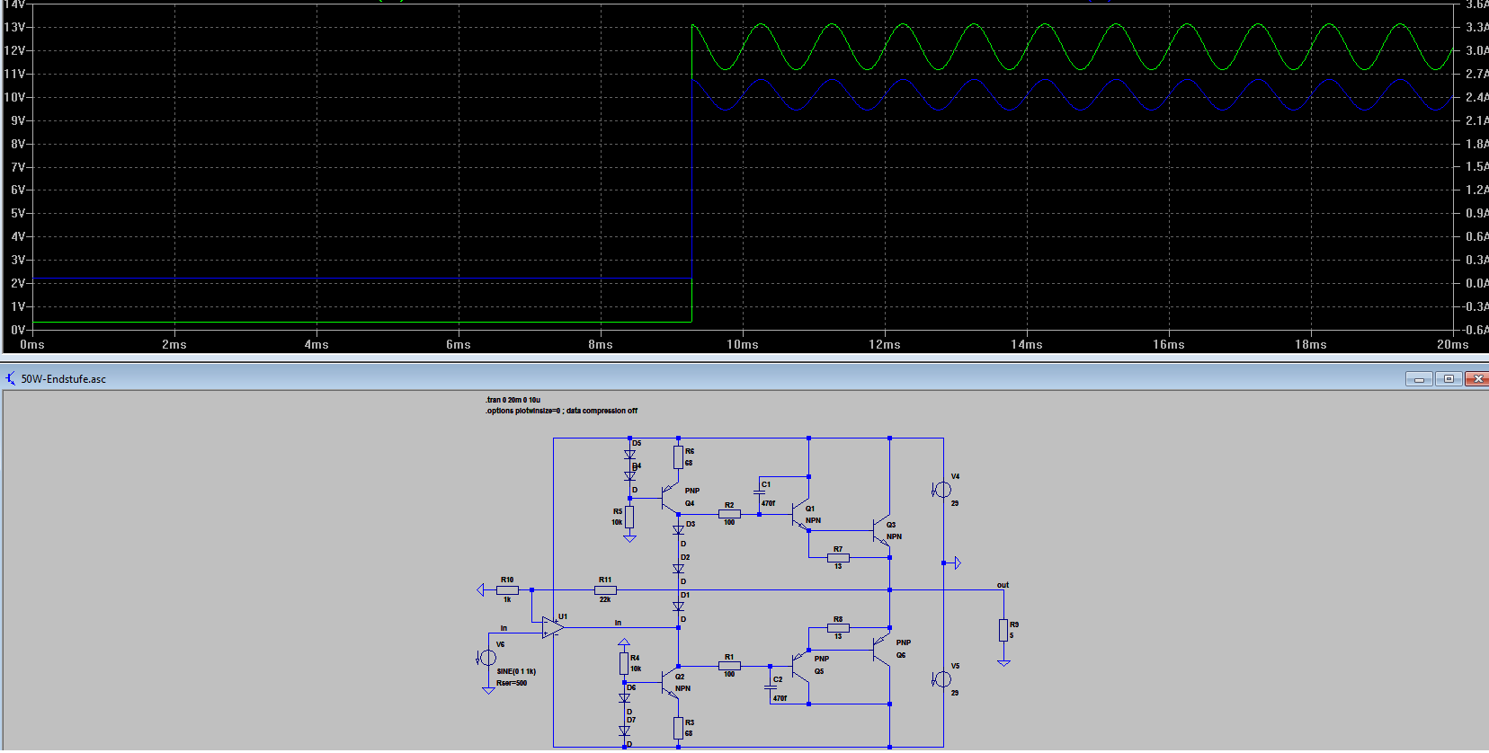The height and width of the screenshot is (753, 1489).
Task: Click the '0ms' time axis label
Action: pos(32,344)
